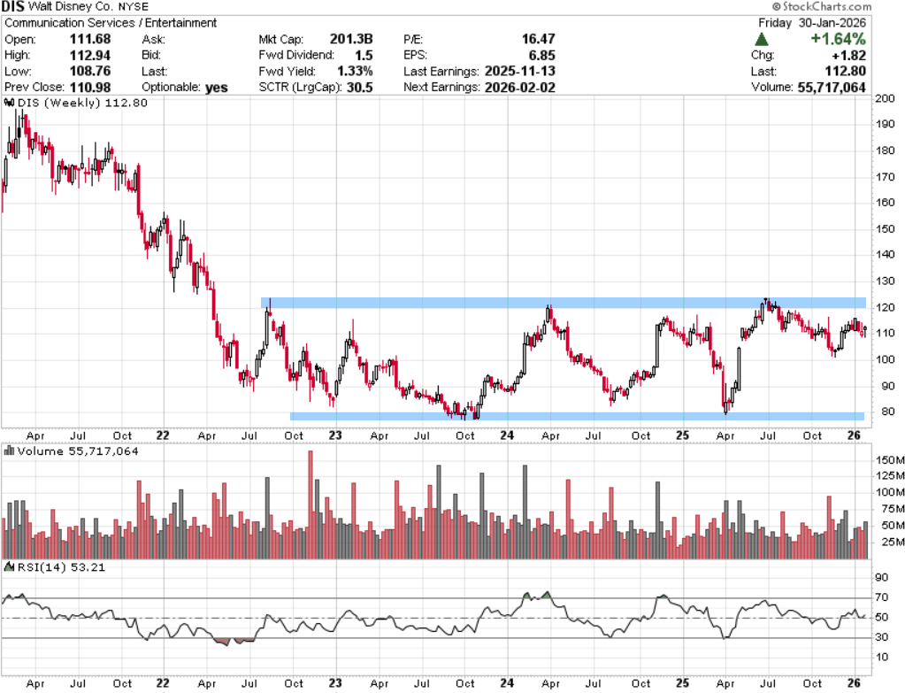This screenshot has width=905, height=693.
Task: Click the High value 112.94
Action: [x=90, y=56]
